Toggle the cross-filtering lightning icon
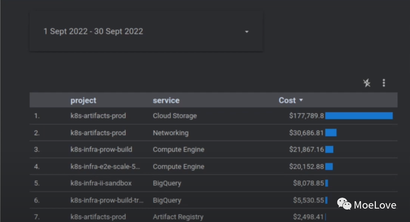Viewport: 410px width, 222px height. pyautogui.click(x=367, y=83)
